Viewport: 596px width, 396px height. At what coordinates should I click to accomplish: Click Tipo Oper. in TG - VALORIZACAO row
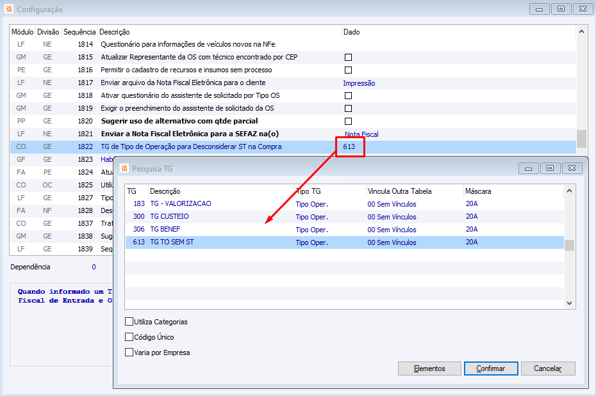(x=312, y=204)
